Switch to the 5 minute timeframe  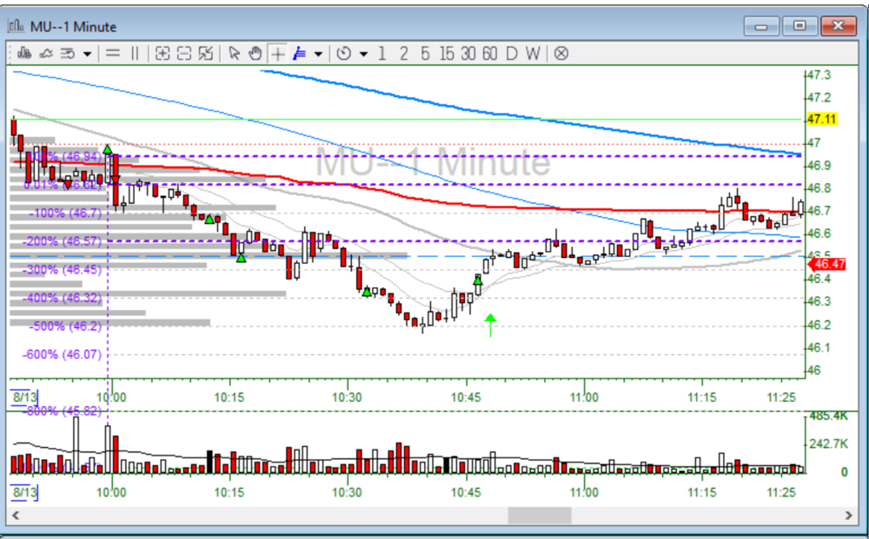tap(425, 53)
